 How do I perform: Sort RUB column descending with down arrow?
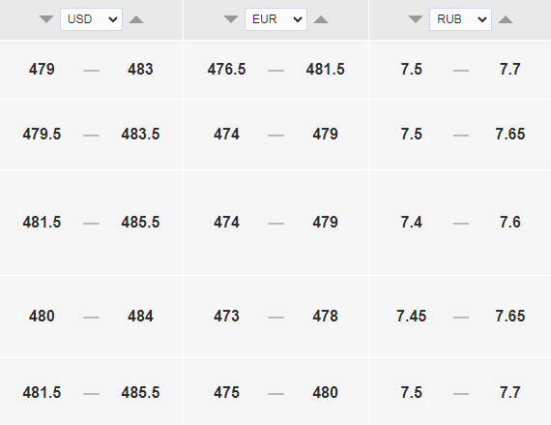(416, 19)
